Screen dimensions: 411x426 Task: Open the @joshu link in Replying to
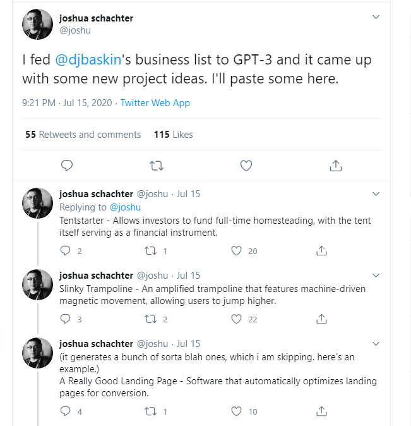(x=125, y=207)
